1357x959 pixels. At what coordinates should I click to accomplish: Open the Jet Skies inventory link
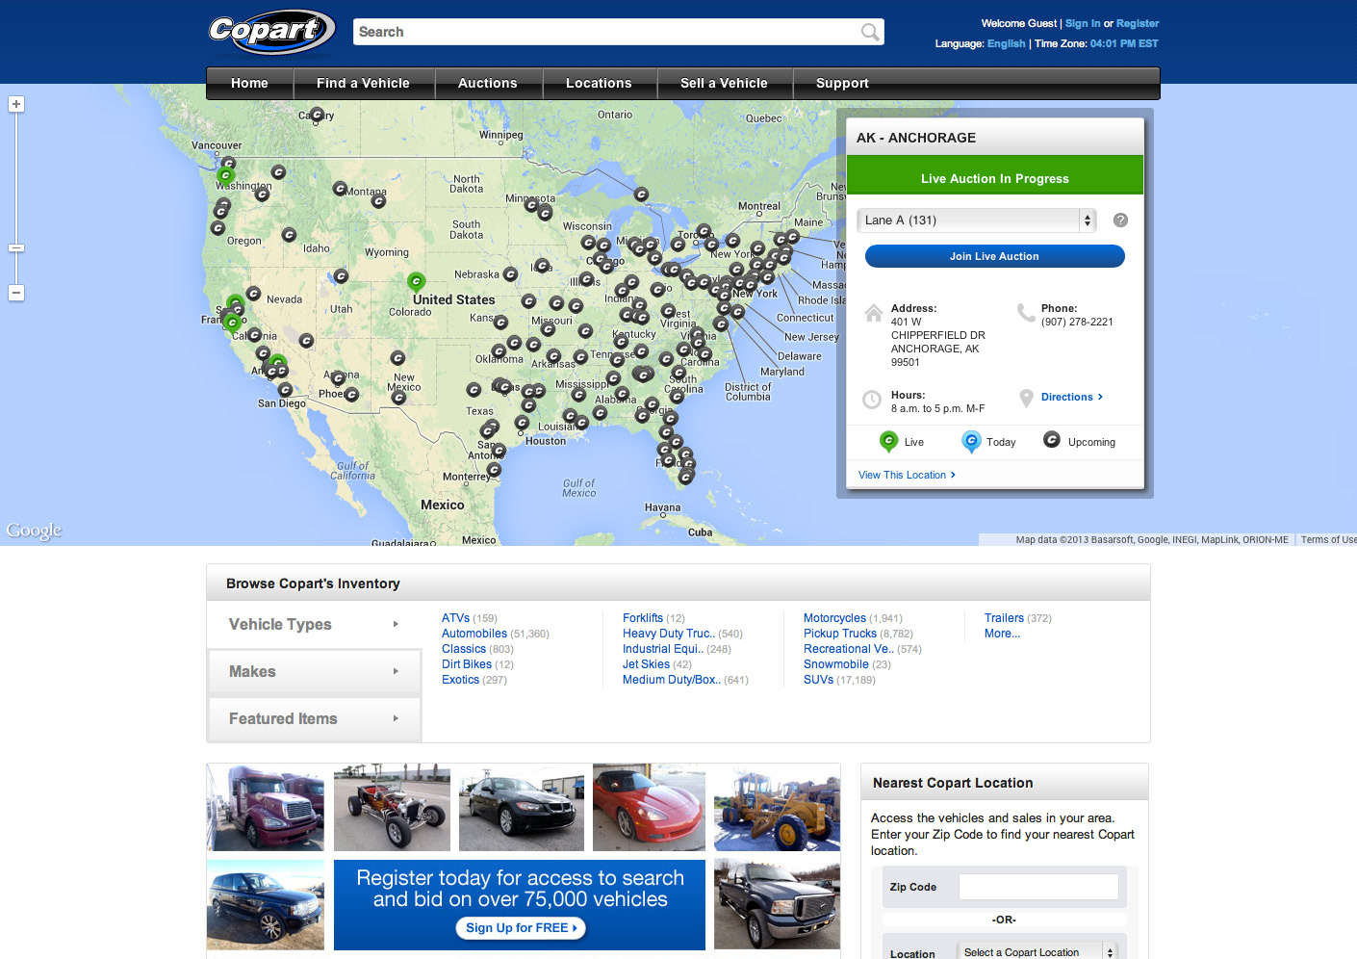[x=646, y=664]
